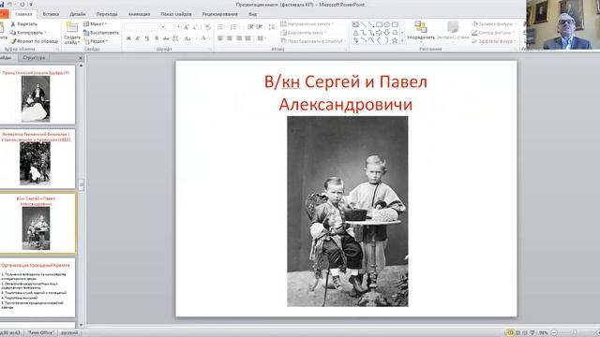Click Quick Styles (Экспресс-стили) button
The image size is (600, 337).
point(453,31)
